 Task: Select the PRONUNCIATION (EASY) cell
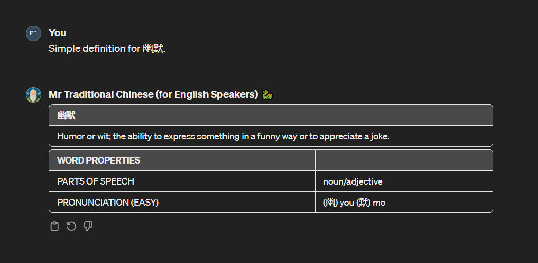108,203
